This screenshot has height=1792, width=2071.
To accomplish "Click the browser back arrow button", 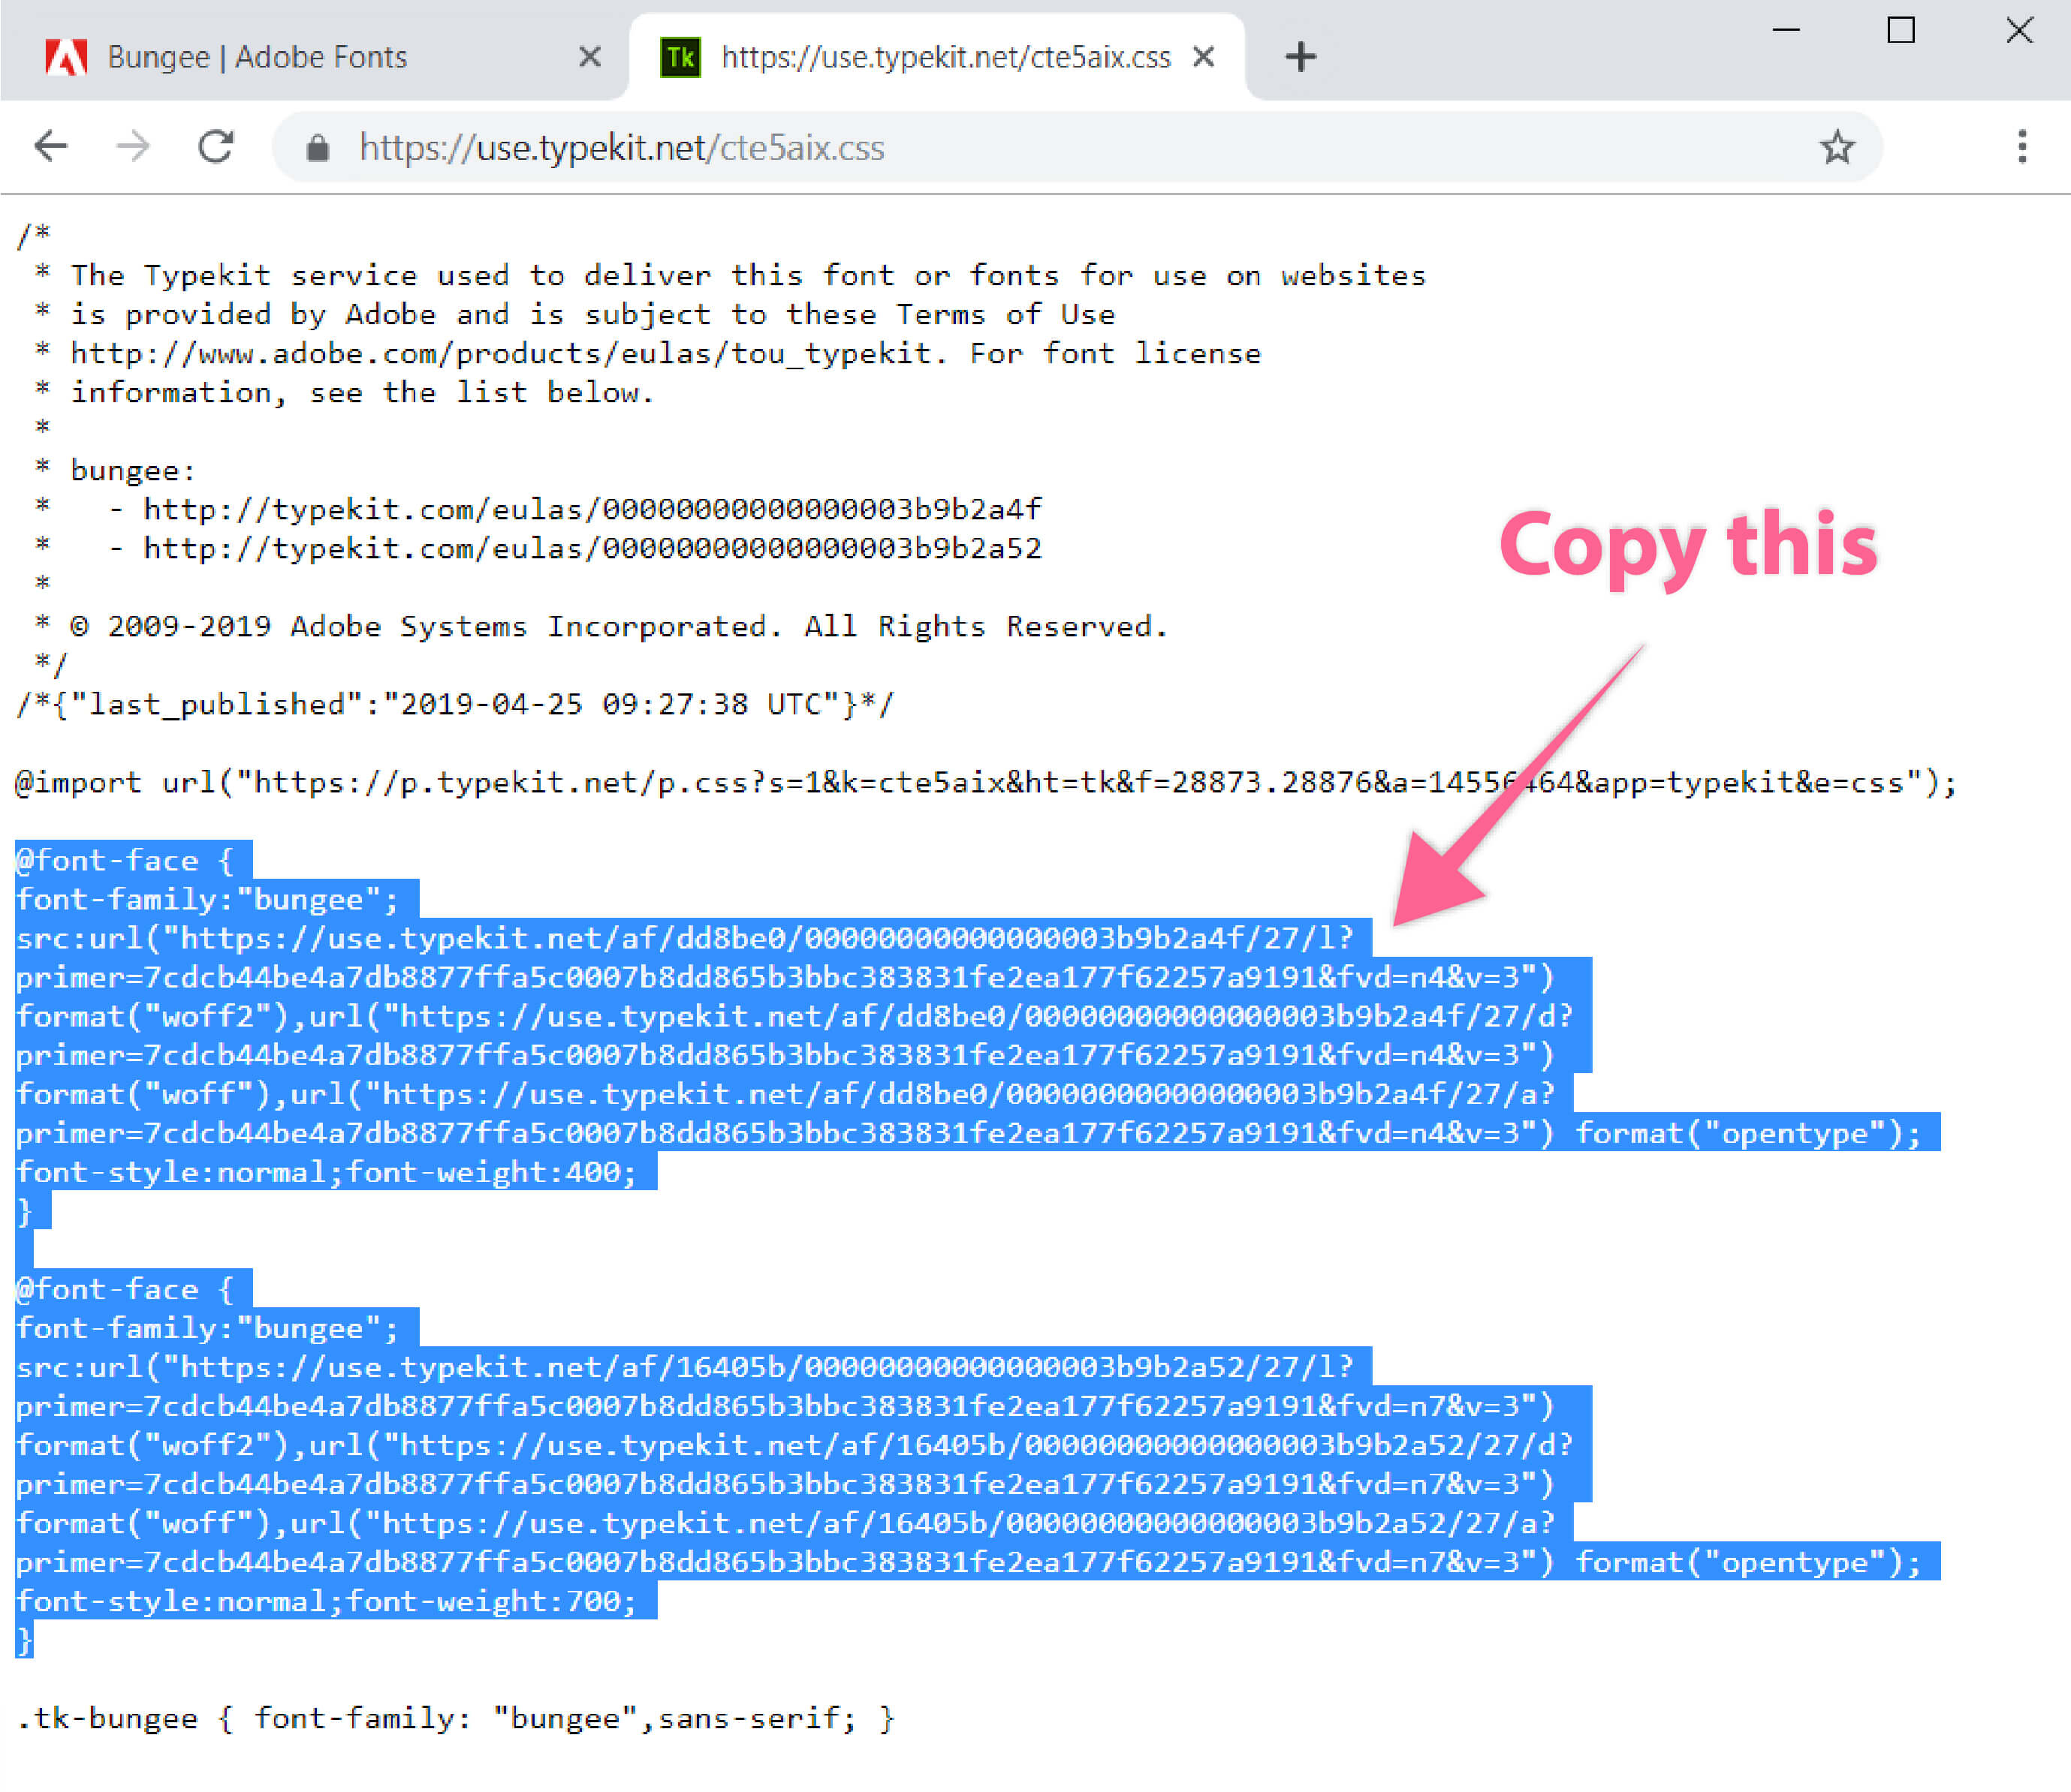I will pos(51,147).
